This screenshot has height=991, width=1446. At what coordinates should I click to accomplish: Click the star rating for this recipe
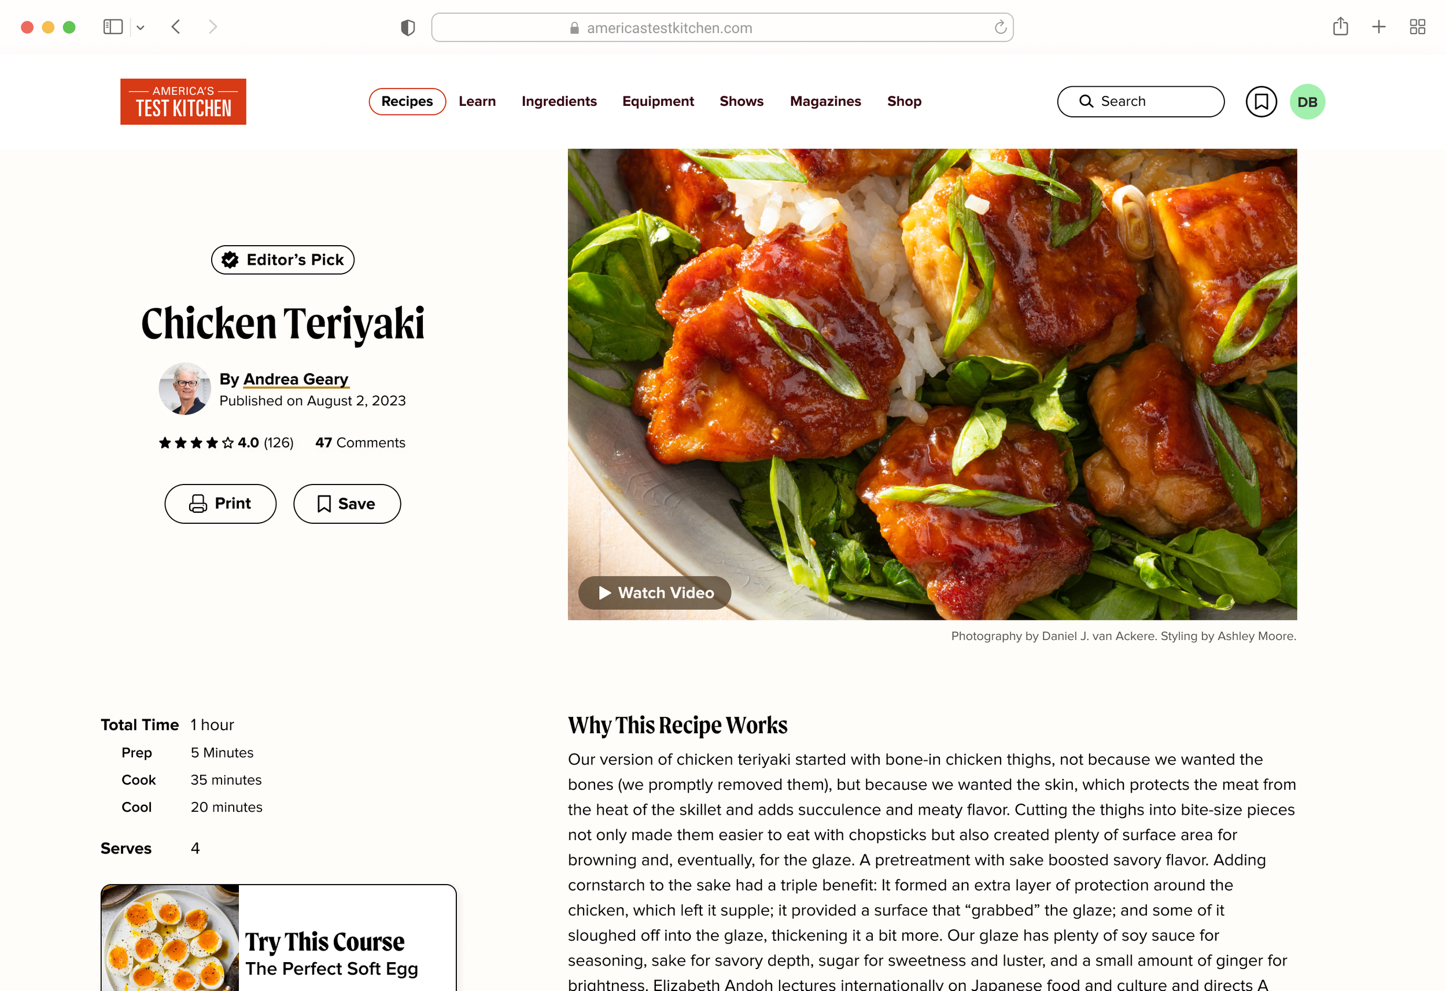pyautogui.click(x=197, y=442)
